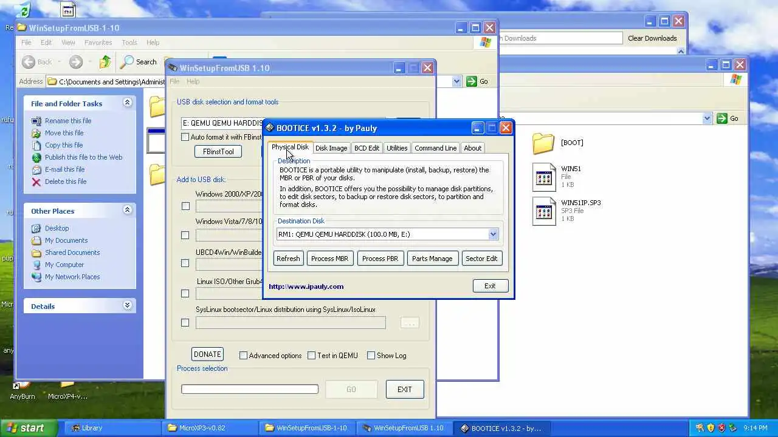The width and height of the screenshot is (778, 437).
Task: Click the My Network Places icon
Action: (36, 277)
